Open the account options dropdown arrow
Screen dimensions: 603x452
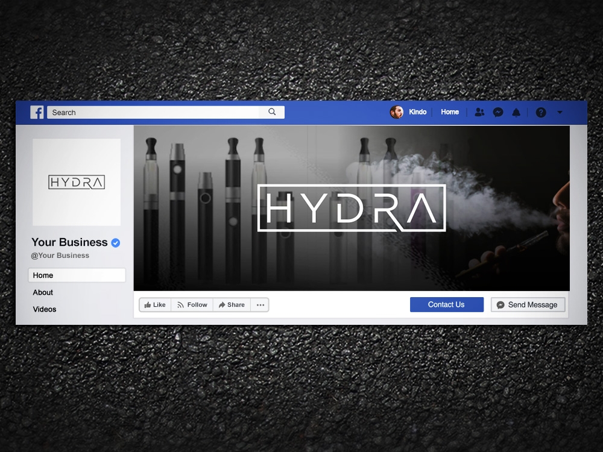pos(561,112)
